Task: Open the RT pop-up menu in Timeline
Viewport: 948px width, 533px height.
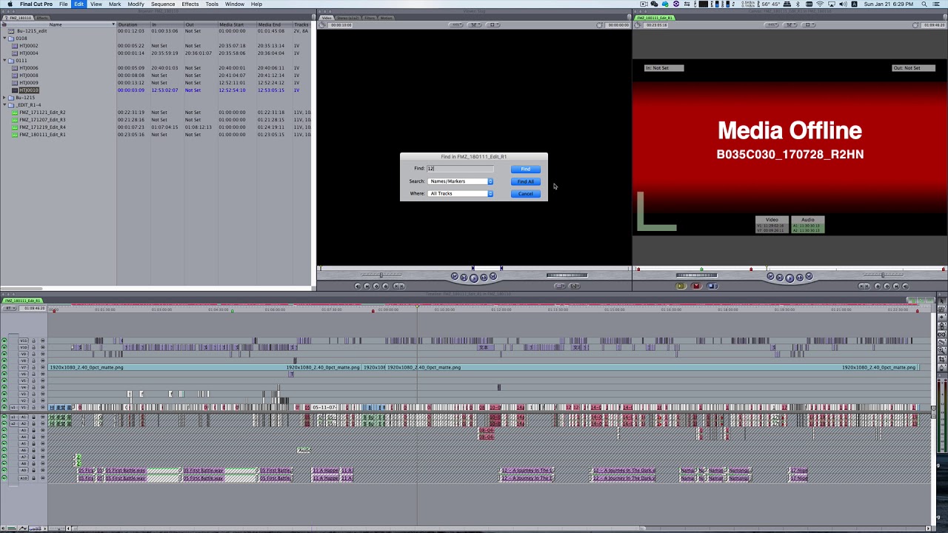Action: pos(8,308)
